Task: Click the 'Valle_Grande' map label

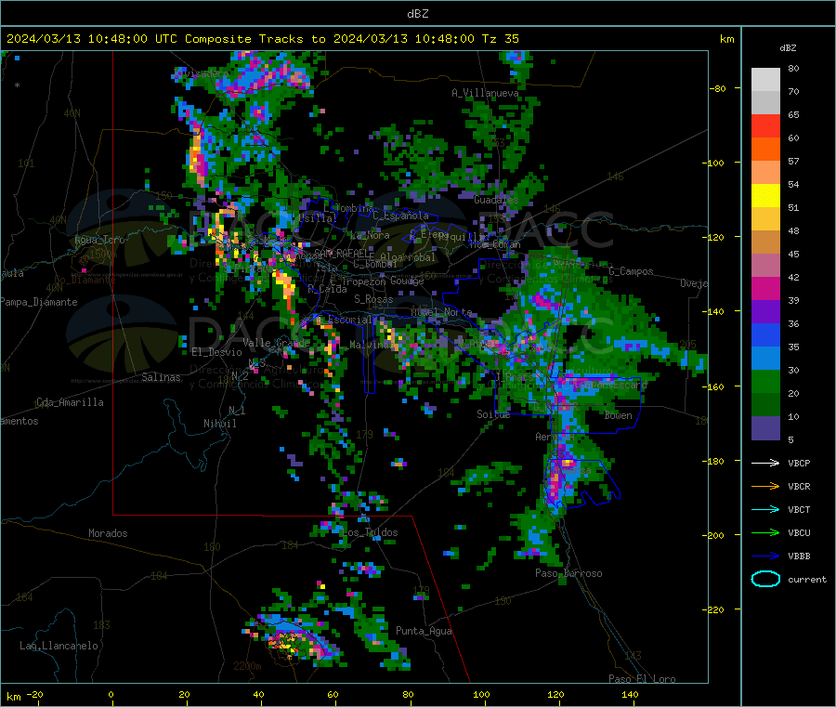Action: point(276,343)
